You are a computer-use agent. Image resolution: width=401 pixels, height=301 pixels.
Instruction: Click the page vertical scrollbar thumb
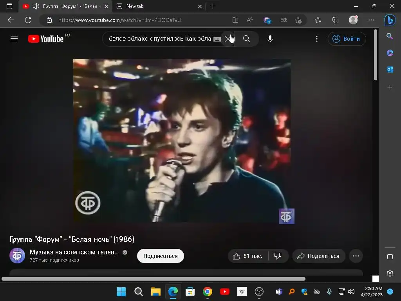[376, 55]
